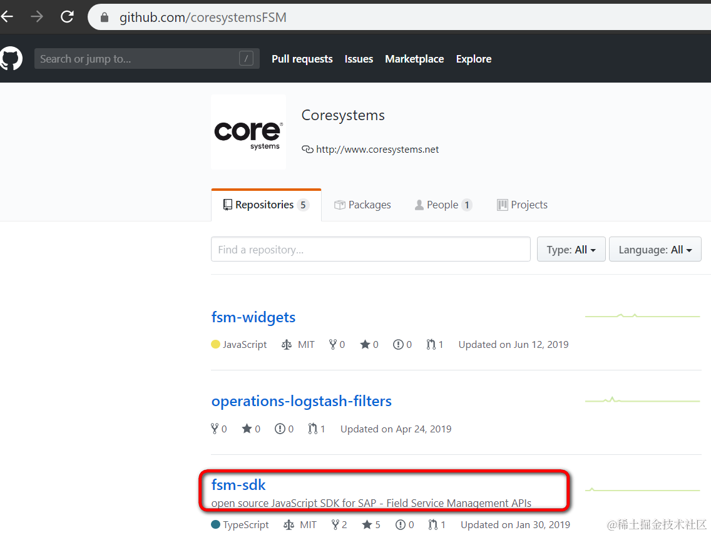This screenshot has width=711, height=535.
Task: Open the issues icon of fsm-widgets
Action: point(398,345)
